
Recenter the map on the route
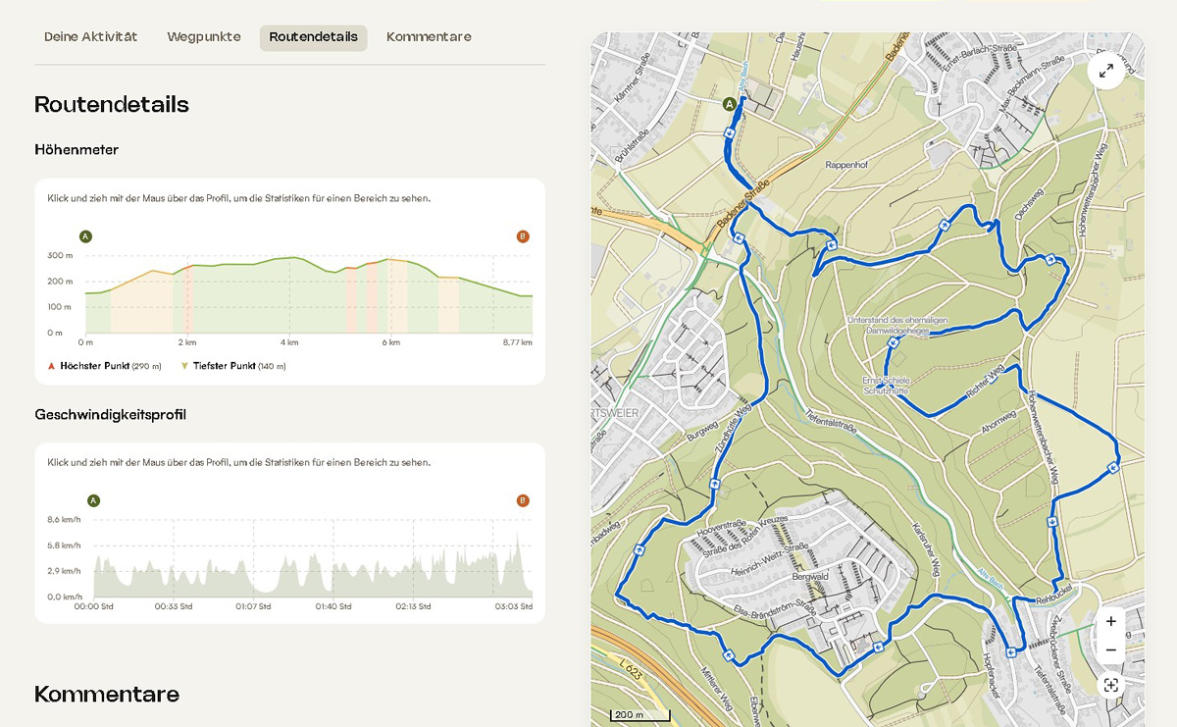point(1110,685)
